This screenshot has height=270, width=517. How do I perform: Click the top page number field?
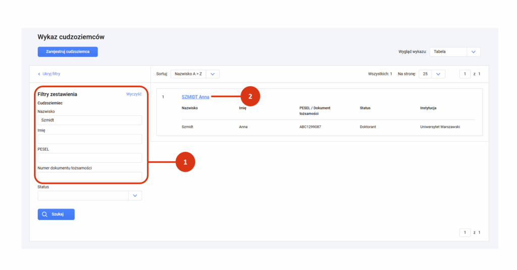(465, 74)
